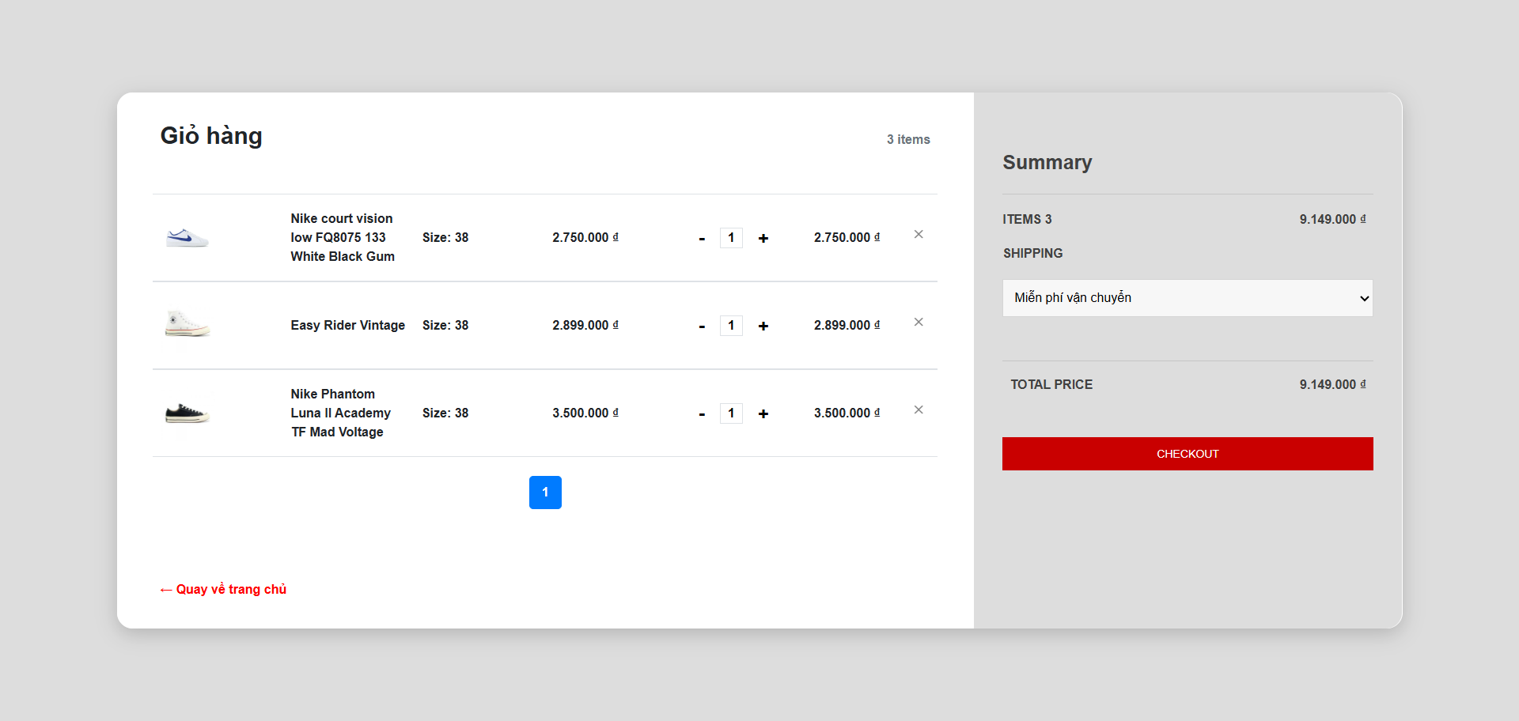This screenshot has width=1519, height=721.
Task: Remove Nike court vision item with X
Action: [919, 234]
